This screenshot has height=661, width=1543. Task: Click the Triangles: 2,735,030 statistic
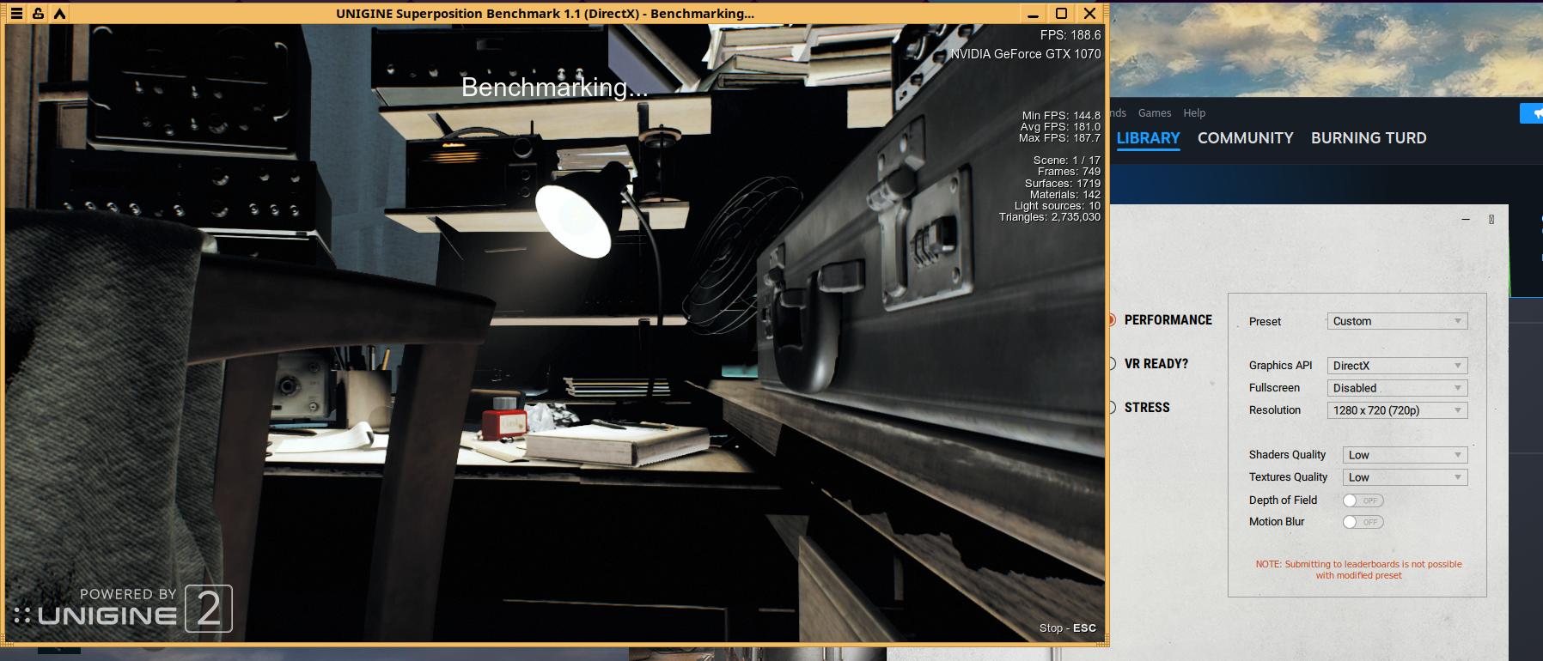(1050, 217)
